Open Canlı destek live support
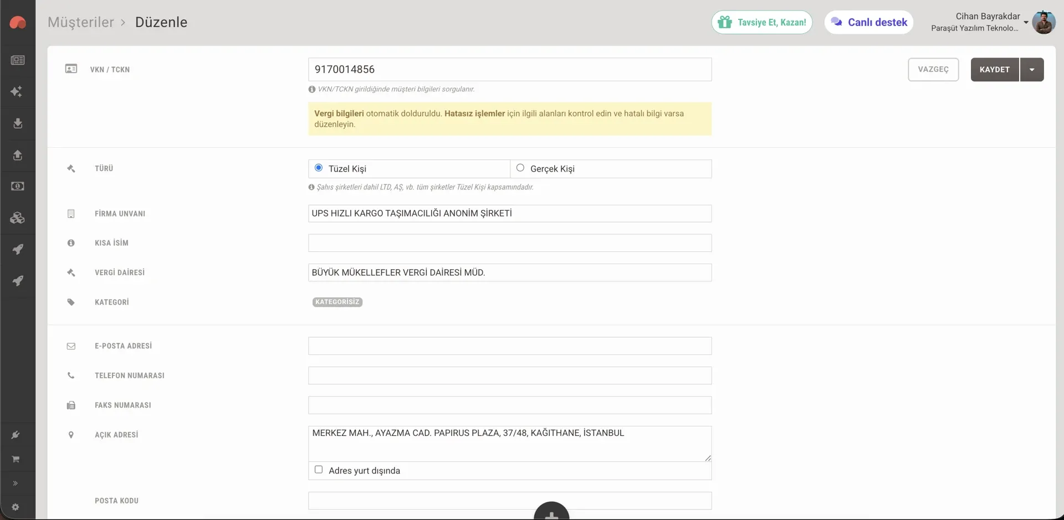Image resolution: width=1064 pixels, height=520 pixels. click(869, 22)
